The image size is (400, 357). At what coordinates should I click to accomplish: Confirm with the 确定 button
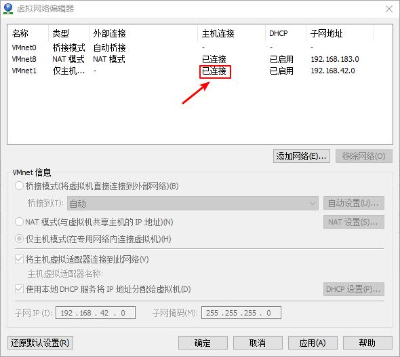[203, 343]
